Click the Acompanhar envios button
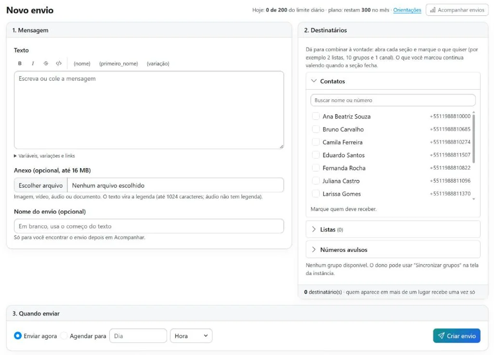This screenshot has height=355, width=494. (457, 10)
